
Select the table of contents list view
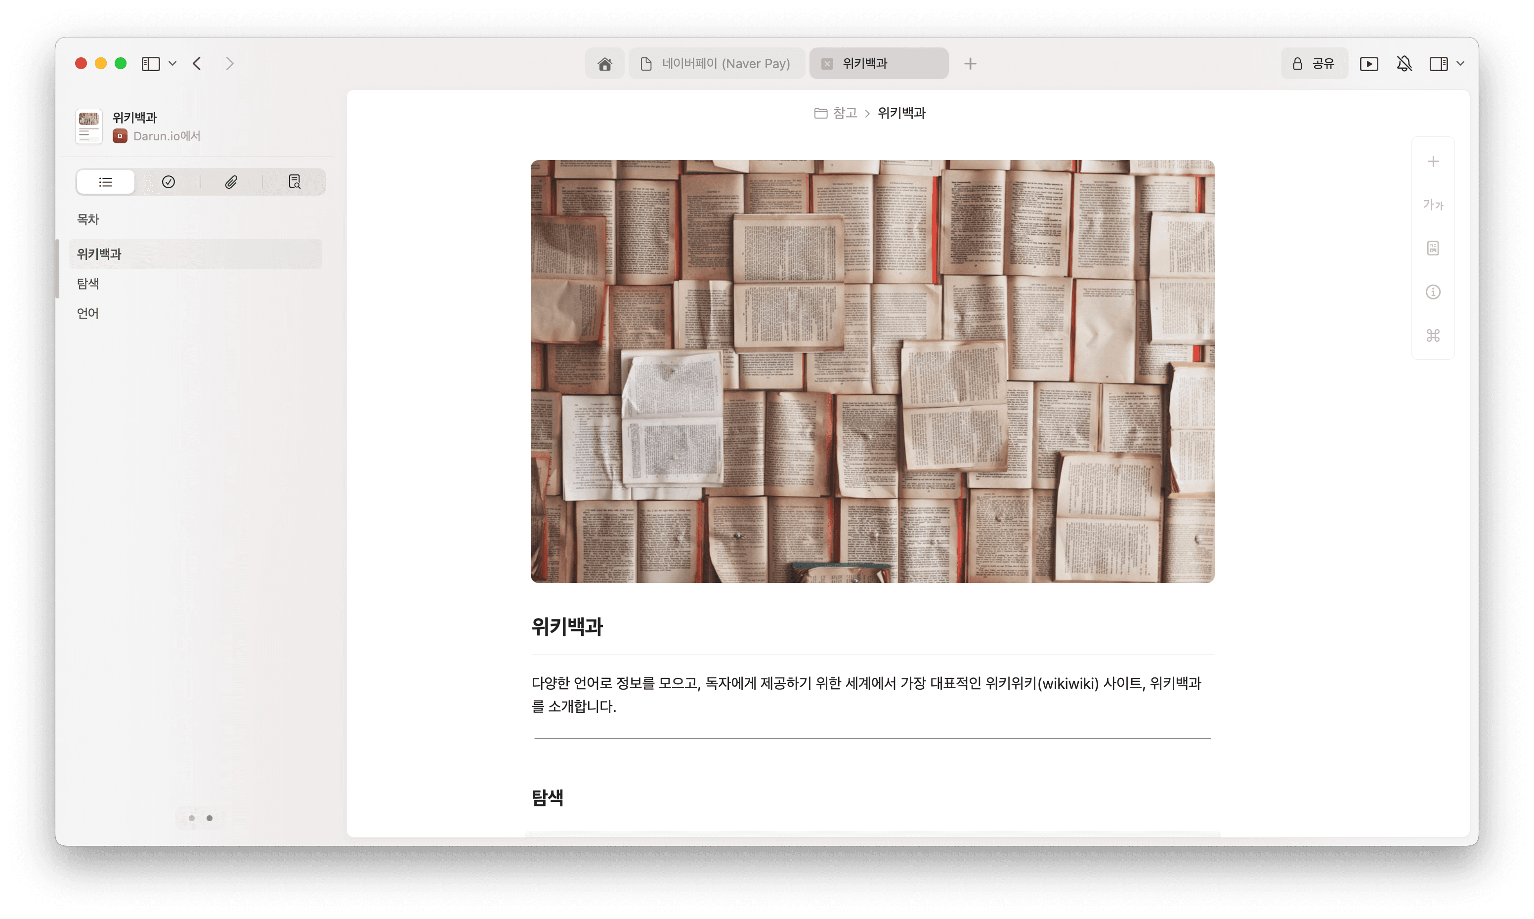(x=105, y=181)
